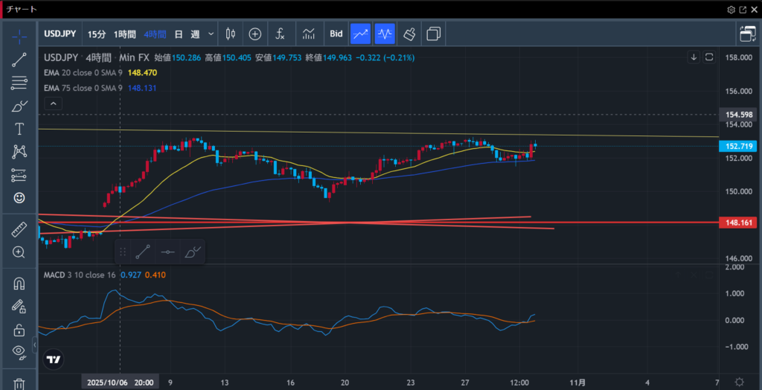Open the brush drawing tool
762x390 pixels.
19,106
